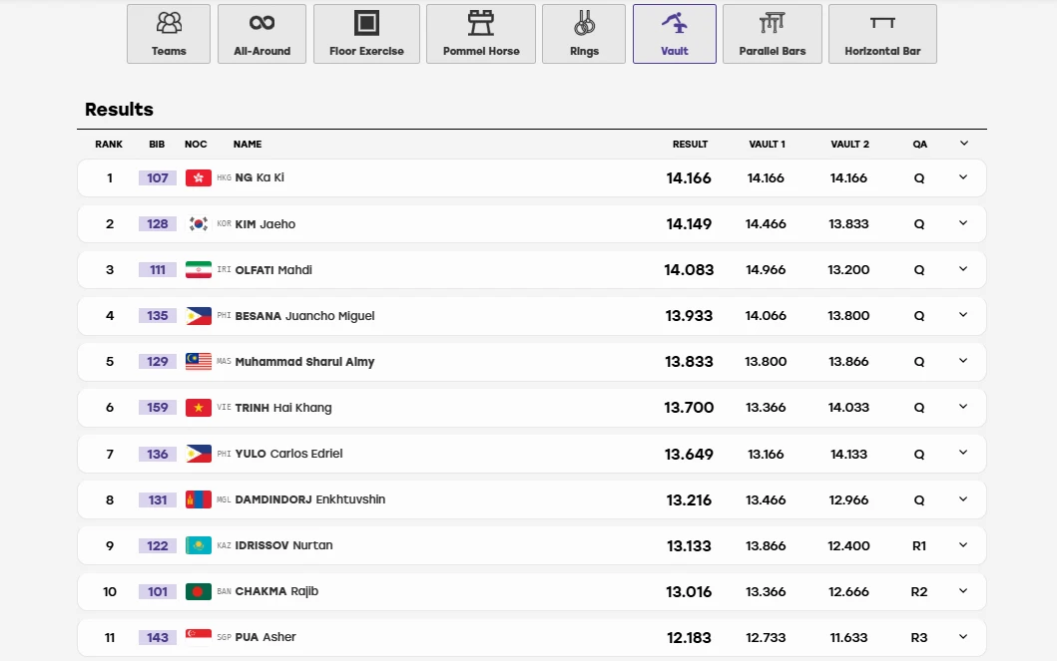Select the Rings event icon
This screenshot has width=1057, height=661.
[585, 24]
